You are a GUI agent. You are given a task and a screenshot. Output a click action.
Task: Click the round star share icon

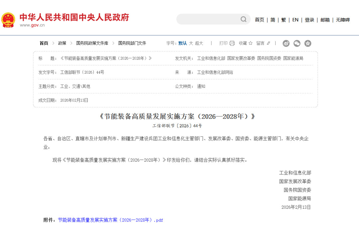(x=308, y=43)
